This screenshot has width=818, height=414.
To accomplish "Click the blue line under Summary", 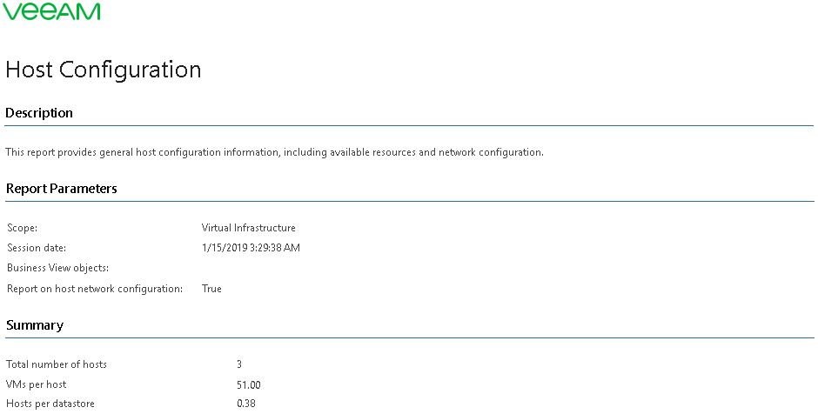I will (x=410, y=337).
